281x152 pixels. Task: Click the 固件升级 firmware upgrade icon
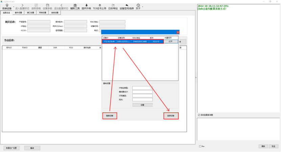click(86, 6)
